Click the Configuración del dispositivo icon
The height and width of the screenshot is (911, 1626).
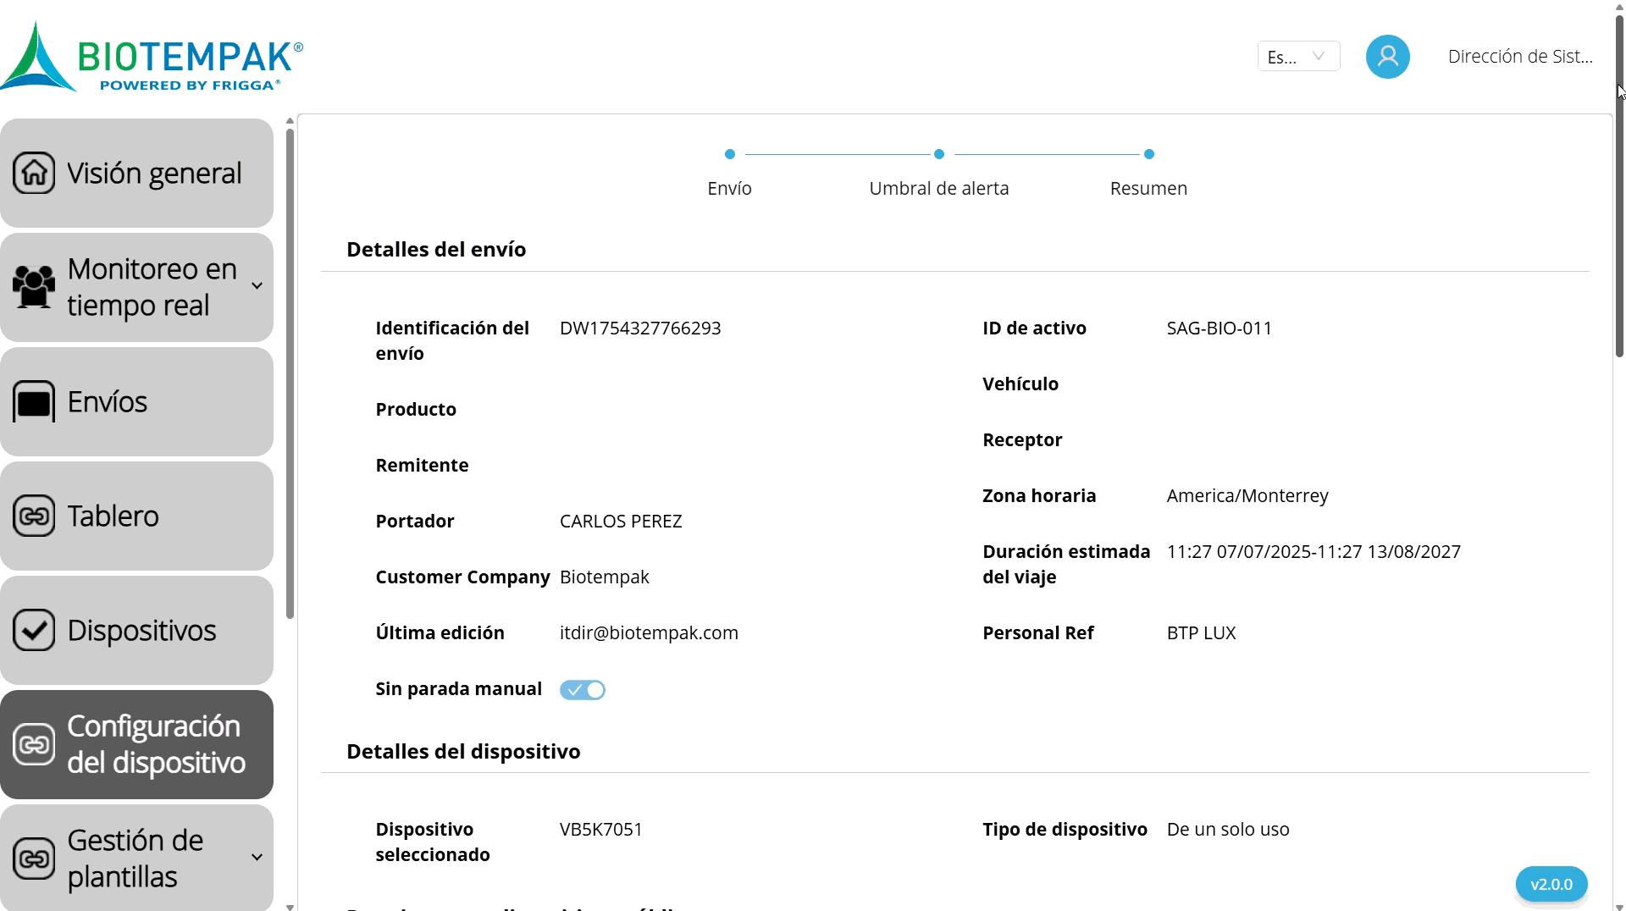click(x=34, y=744)
